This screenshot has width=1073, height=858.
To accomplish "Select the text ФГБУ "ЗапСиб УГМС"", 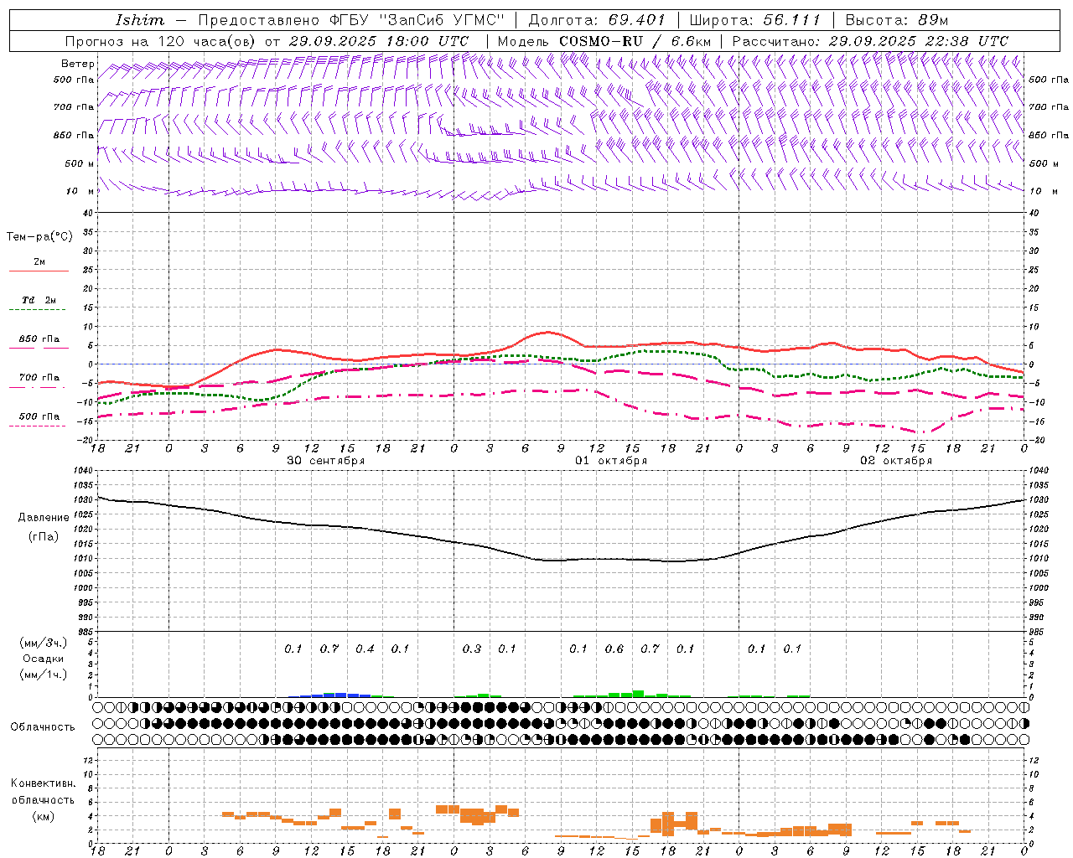I will tap(417, 20).
